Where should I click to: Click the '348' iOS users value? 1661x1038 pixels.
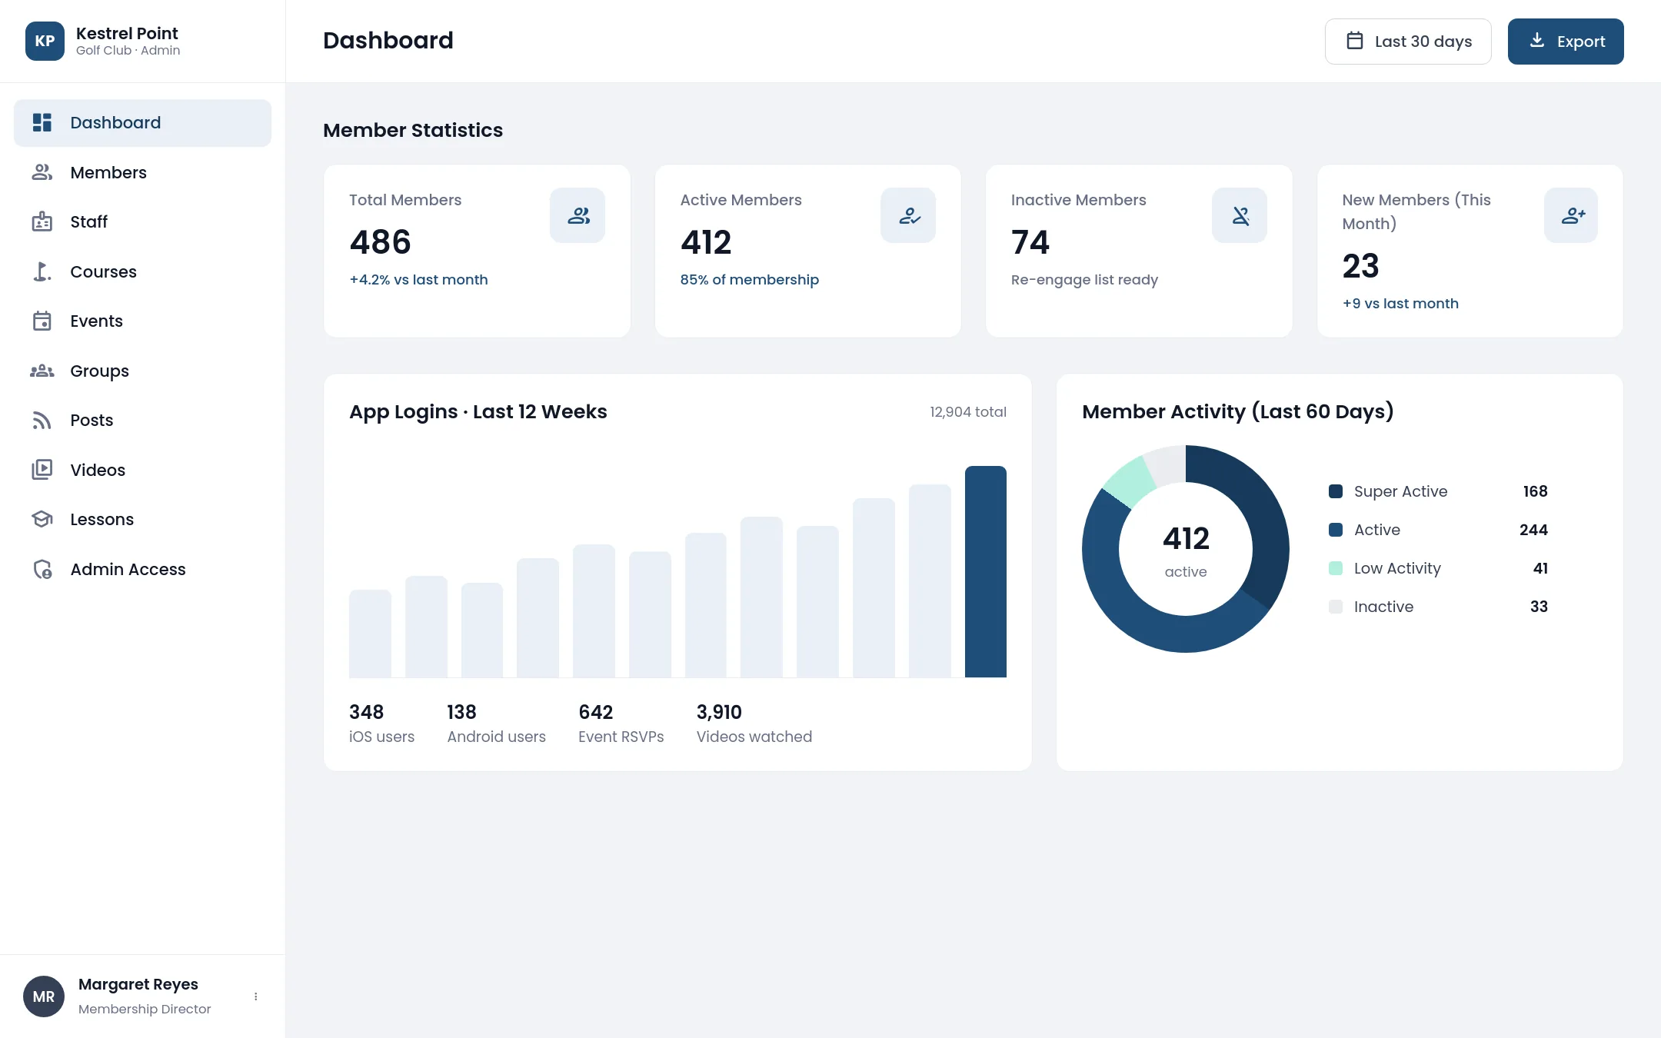366,712
